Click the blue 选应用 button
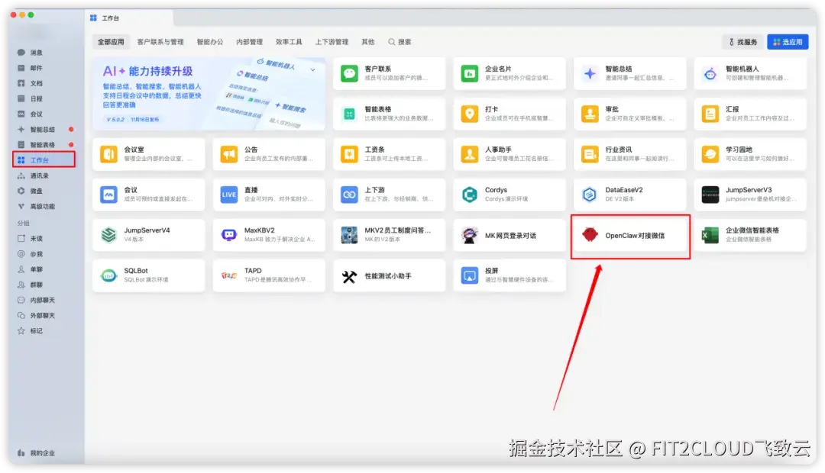The image size is (825, 473). click(x=787, y=42)
